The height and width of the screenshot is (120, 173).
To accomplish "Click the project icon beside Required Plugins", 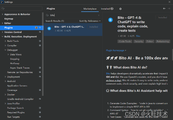I will [40, 112].
